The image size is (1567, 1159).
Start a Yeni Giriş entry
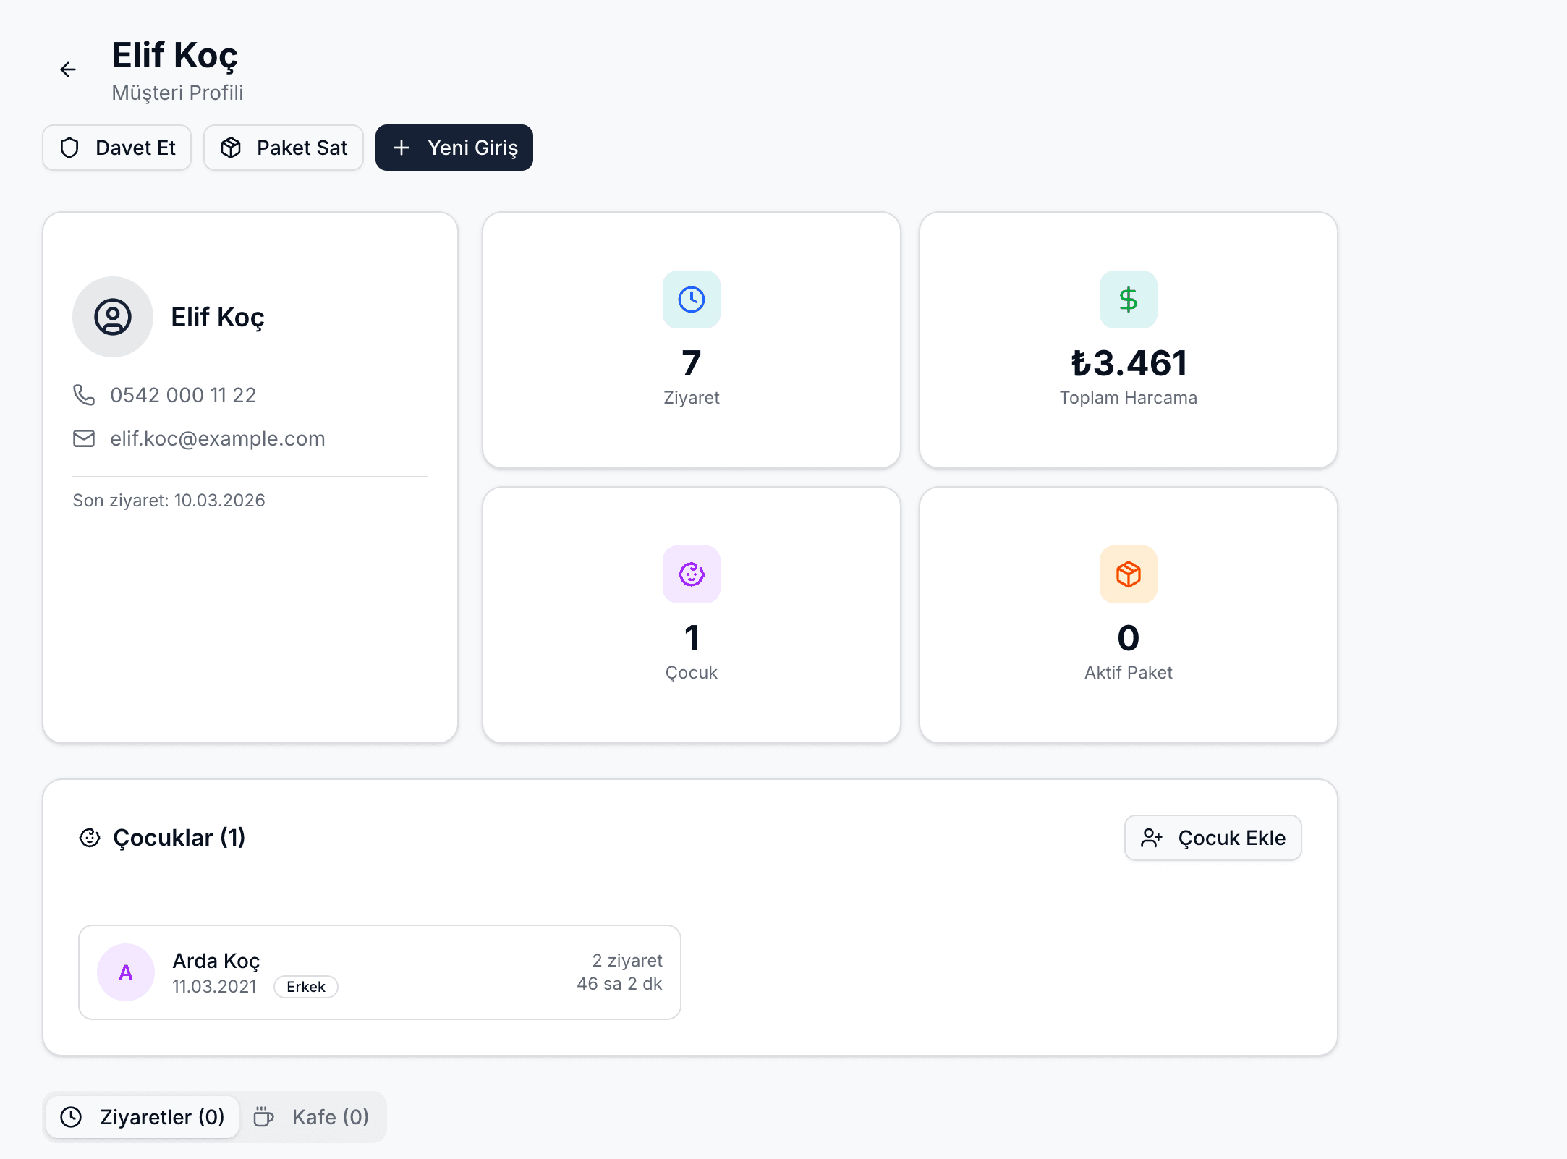(x=454, y=148)
